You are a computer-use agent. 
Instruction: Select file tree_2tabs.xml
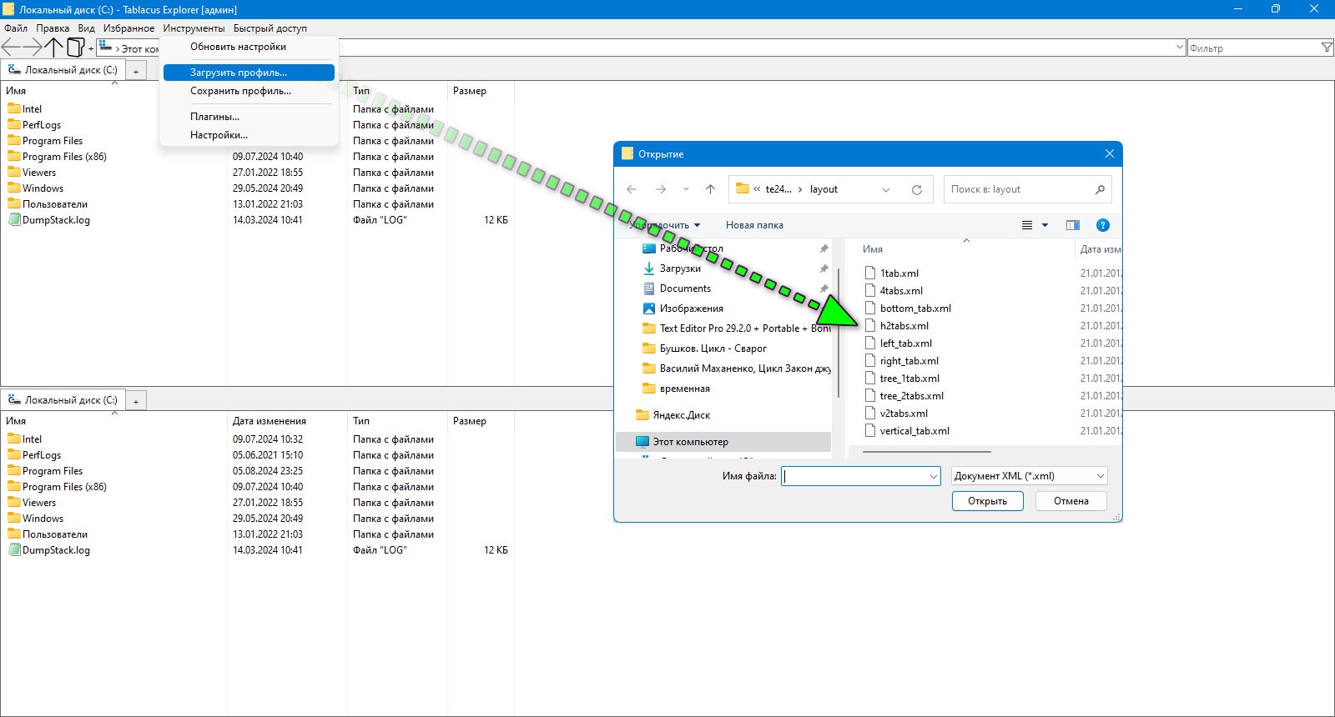tap(911, 396)
